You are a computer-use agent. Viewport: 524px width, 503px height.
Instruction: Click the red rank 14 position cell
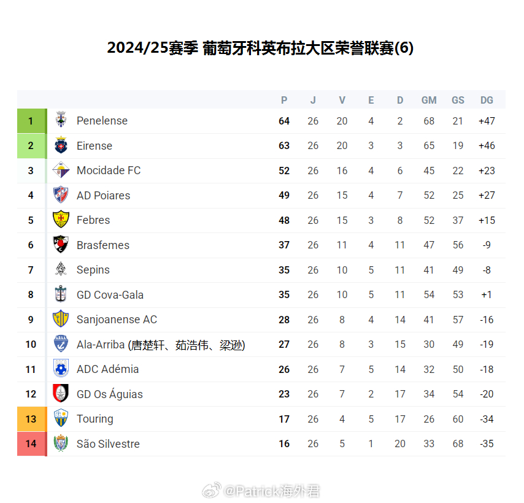pyautogui.click(x=32, y=444)
